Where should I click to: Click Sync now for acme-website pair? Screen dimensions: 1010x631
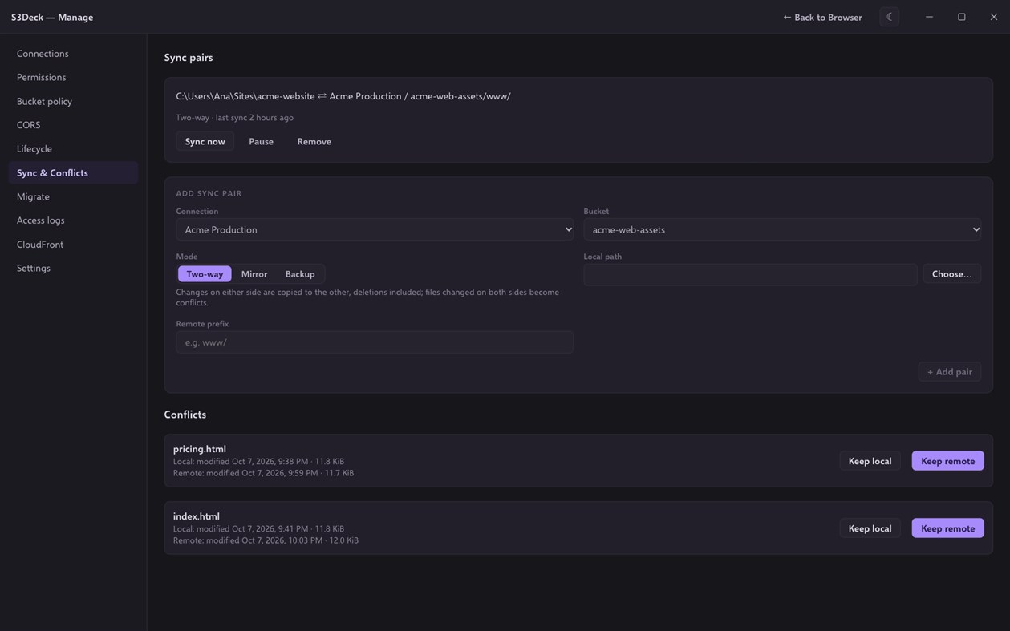click(205, 141)
